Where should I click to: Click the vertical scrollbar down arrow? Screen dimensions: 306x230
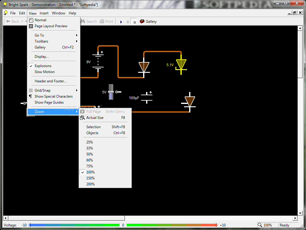[300, 213]
